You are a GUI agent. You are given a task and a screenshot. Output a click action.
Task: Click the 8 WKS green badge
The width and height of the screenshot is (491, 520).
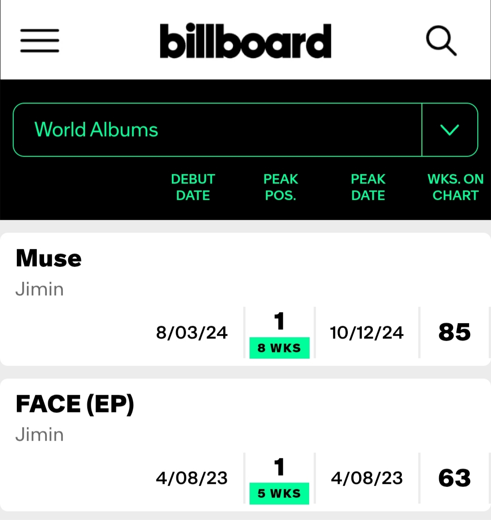tap(279, 348)
